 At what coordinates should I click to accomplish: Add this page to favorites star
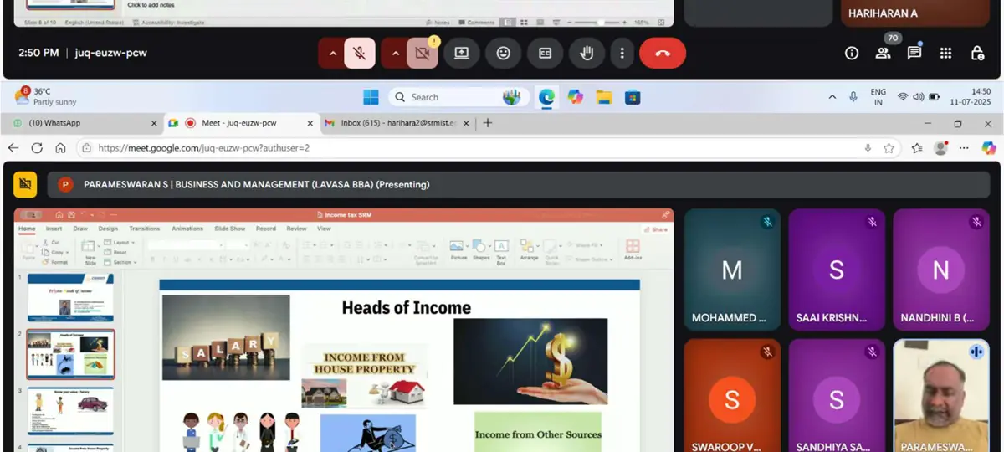click(x=889, y=148)
